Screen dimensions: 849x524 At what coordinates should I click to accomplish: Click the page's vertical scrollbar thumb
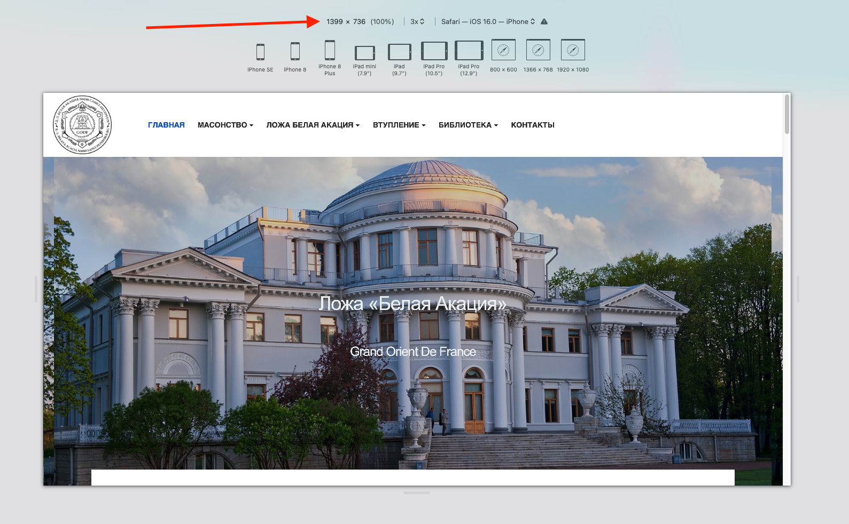[786, 114]
